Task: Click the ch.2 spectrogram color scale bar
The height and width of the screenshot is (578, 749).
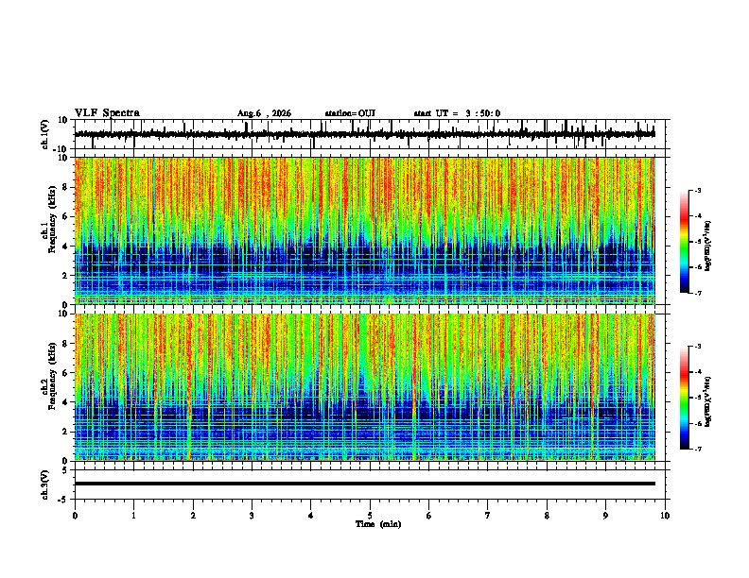Action: (x=685, y=398)
